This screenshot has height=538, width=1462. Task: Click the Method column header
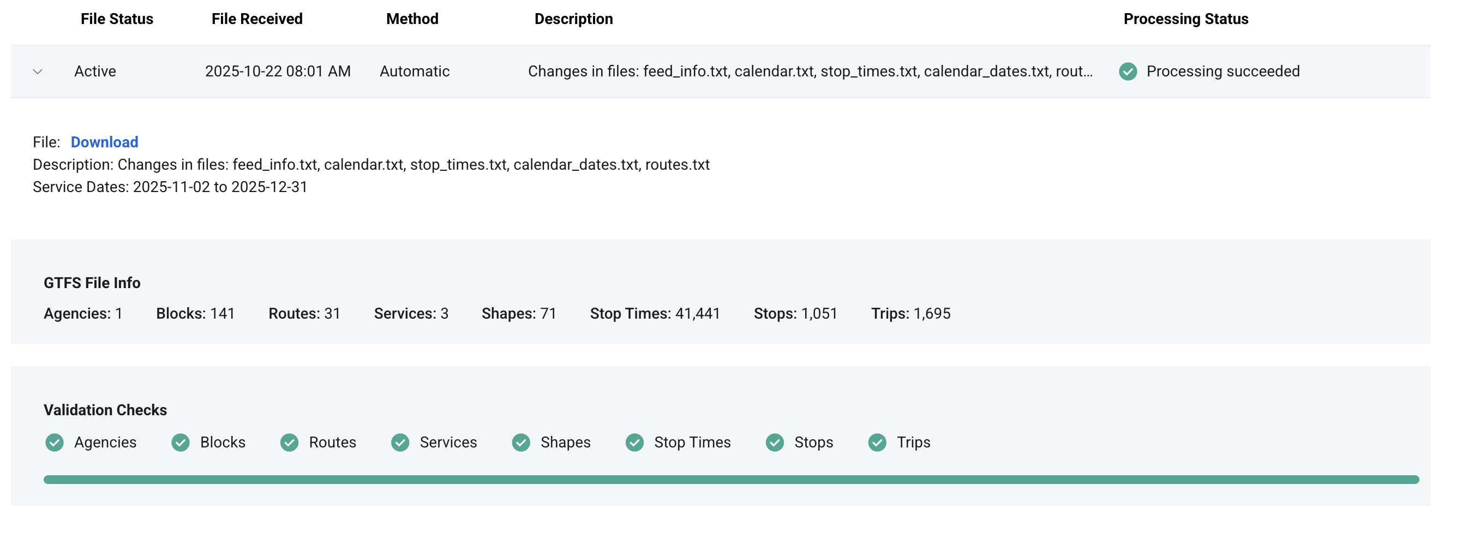(412, 19)
